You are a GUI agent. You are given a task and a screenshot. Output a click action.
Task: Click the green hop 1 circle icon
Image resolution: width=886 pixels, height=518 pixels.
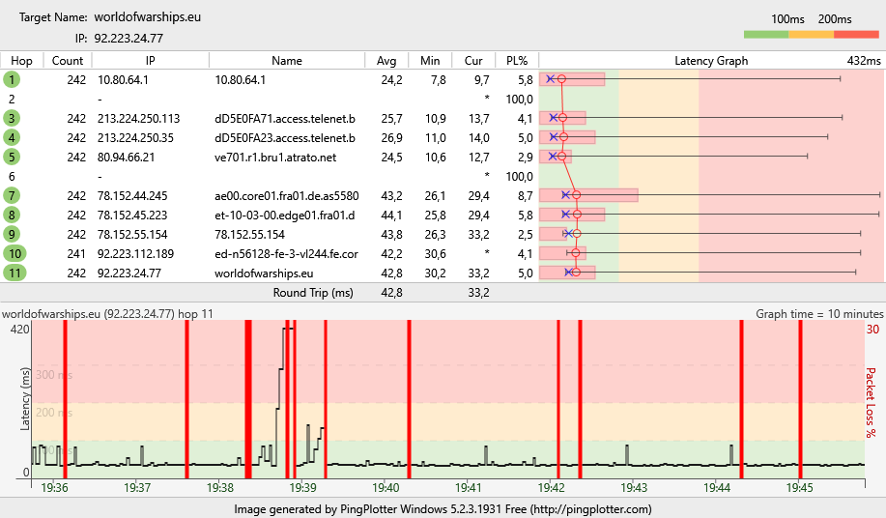coord(13,79)
